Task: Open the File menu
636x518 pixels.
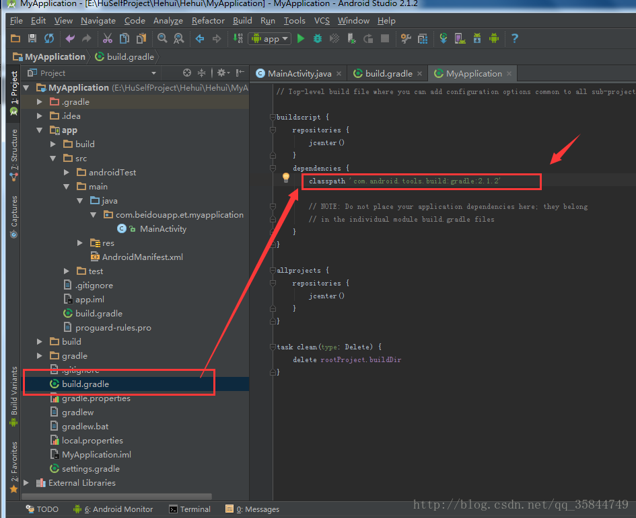Action: [16, 21]
